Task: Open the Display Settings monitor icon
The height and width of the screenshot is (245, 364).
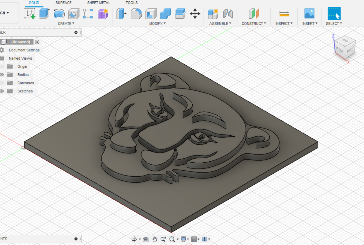Action: (x=184, y=239)
